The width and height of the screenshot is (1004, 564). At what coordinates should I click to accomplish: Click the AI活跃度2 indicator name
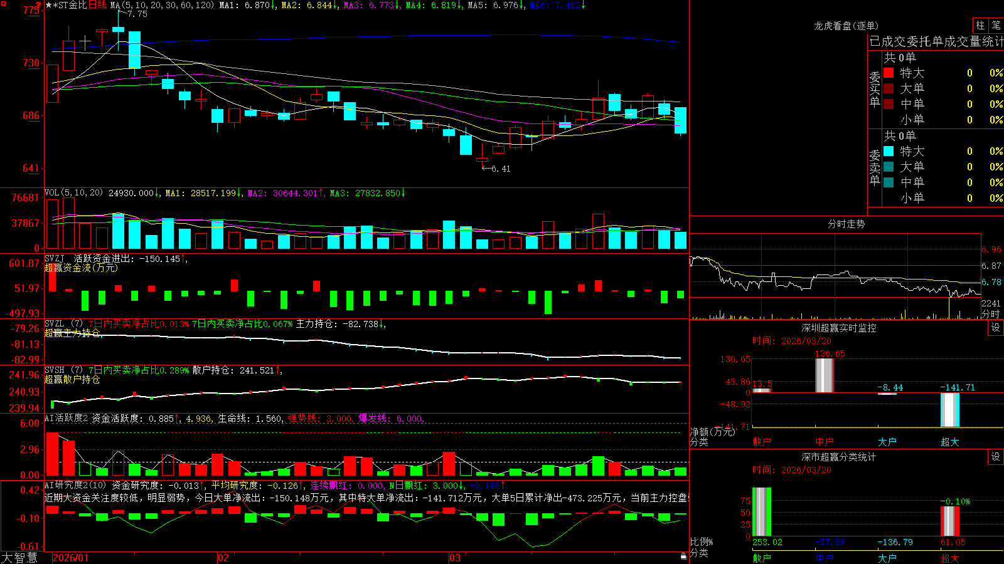click(67, 418)
